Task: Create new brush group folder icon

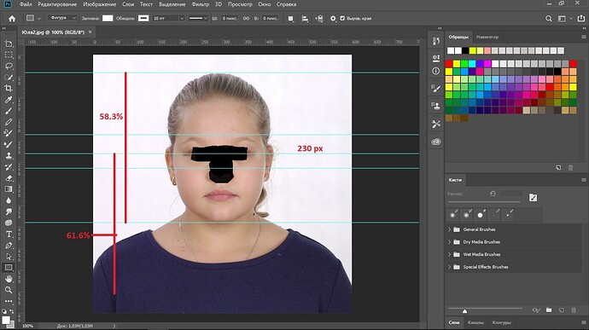Action: pyautogui.click(x=549, y=310)
